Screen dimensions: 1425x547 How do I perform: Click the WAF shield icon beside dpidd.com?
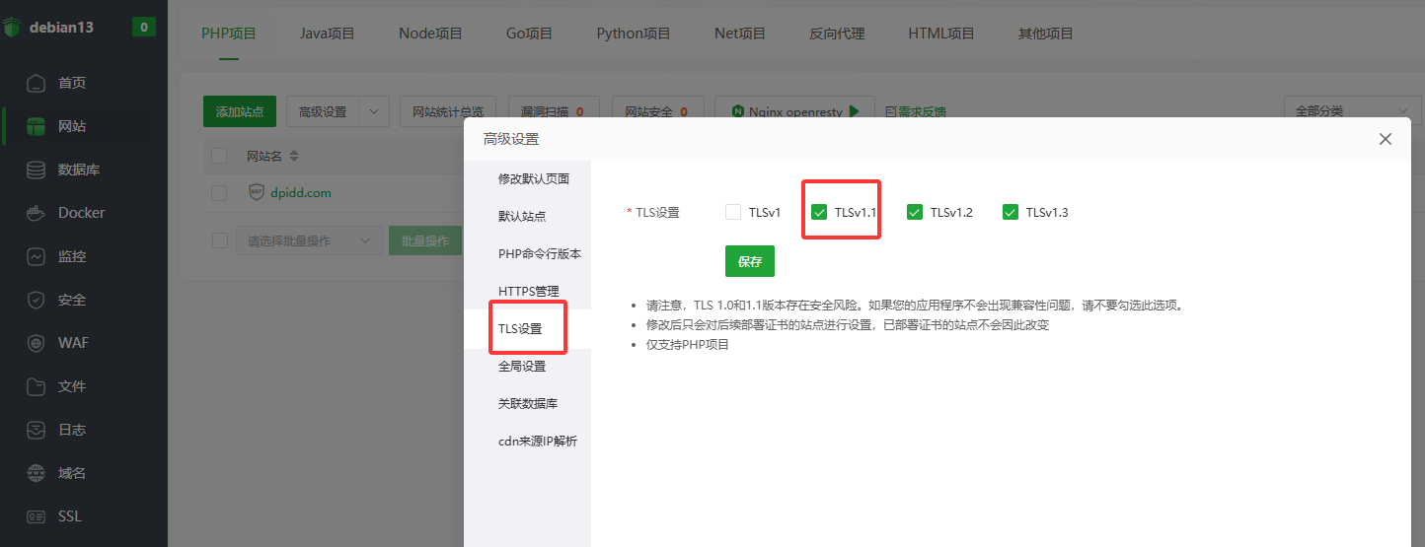(x=257, y=192)
